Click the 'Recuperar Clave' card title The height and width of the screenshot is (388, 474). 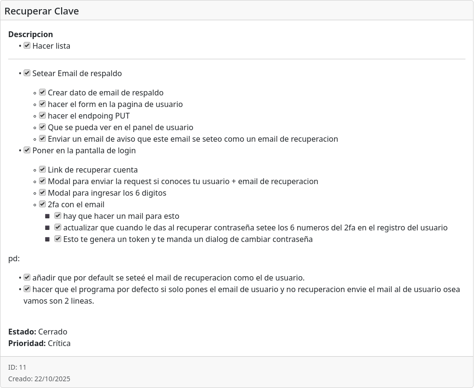tap(41, 11)
